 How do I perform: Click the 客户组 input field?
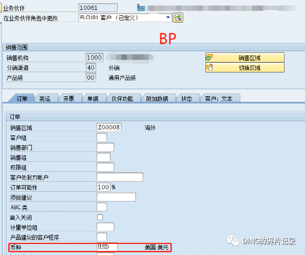tap(102, 138)
